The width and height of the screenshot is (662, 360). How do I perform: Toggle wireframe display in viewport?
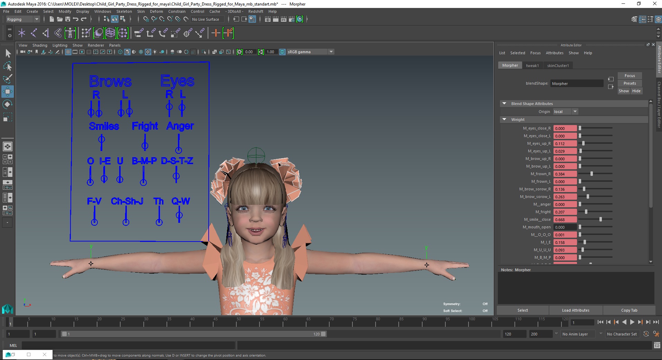pyautogui.click(x=120, y=52)
